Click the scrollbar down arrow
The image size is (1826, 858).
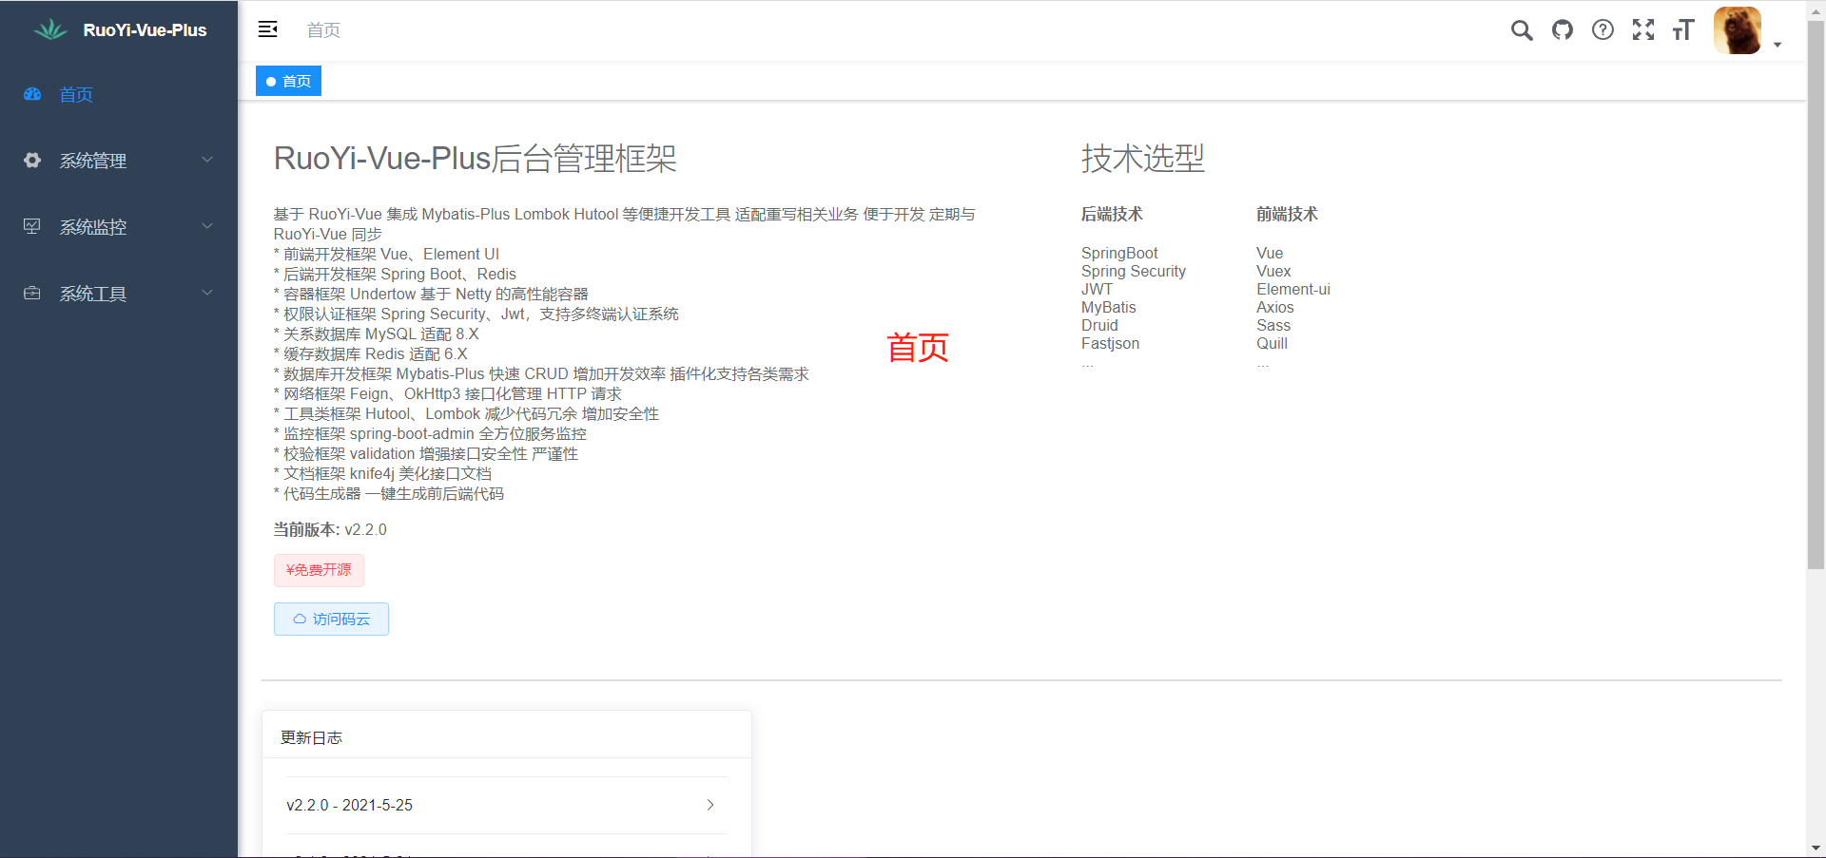(x=1816, y=848)
